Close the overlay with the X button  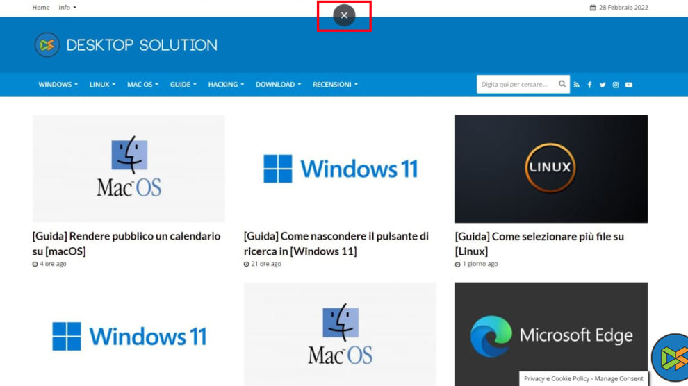coord(344,15)
